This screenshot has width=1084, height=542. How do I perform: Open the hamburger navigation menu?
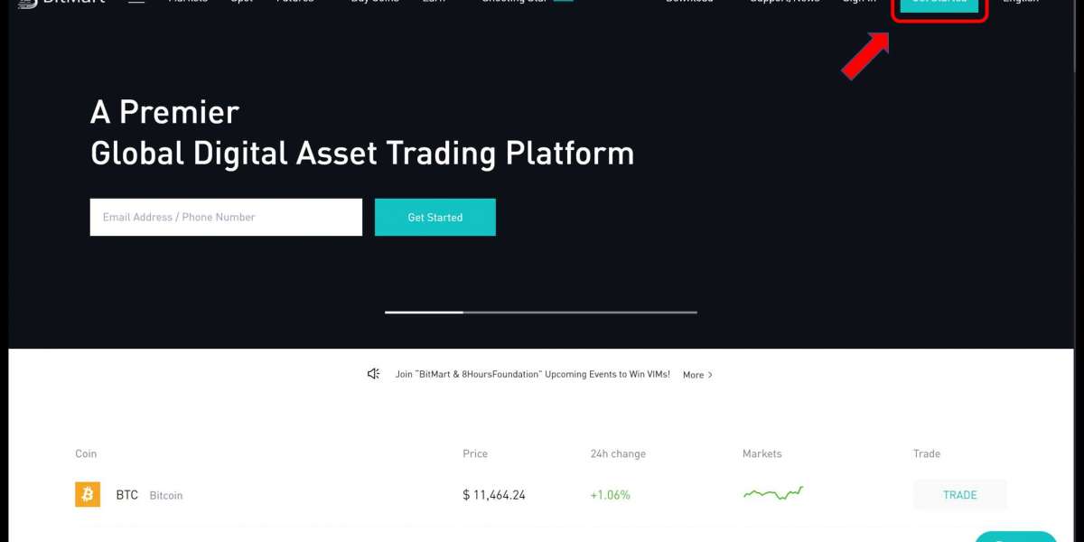(135, 4)
